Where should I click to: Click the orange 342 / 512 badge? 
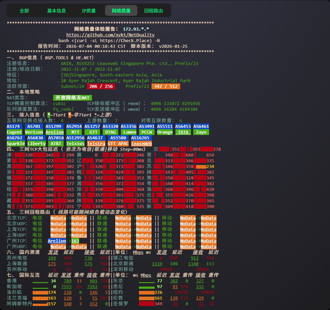tap(166, 87)
